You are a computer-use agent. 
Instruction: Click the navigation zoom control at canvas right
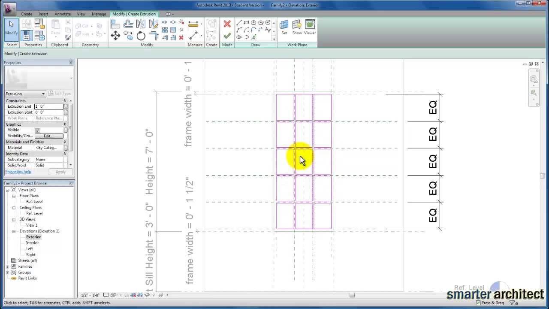(x=533, y=93)
